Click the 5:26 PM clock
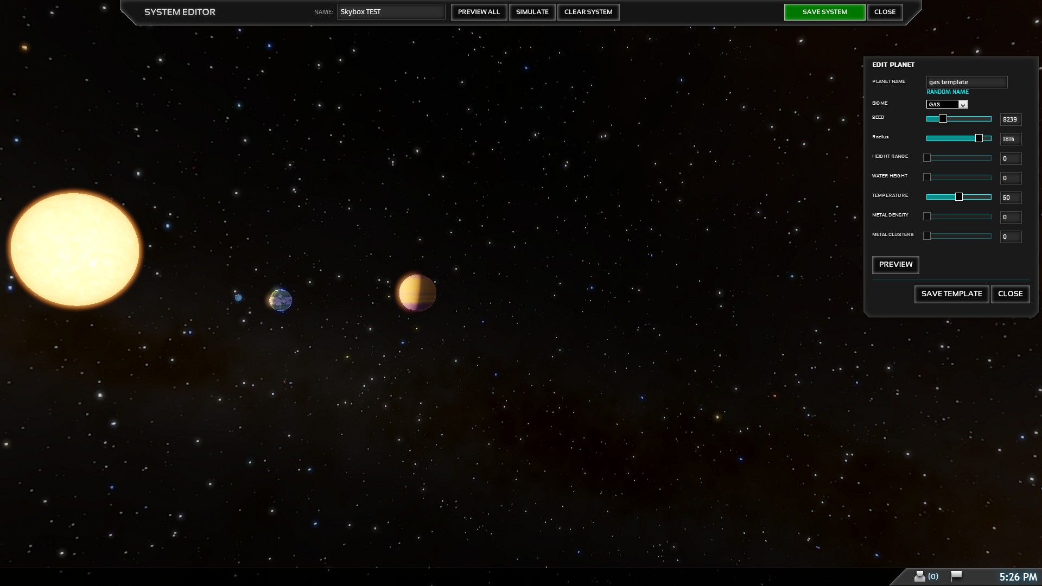Screen dimensions: 1042x586 [x=1018, y=577]
